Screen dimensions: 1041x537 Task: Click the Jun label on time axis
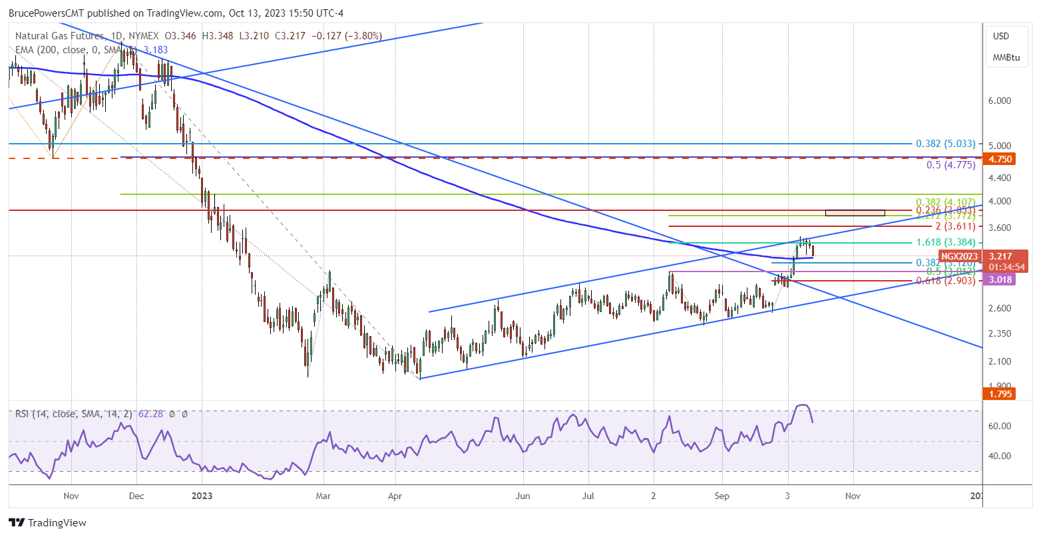[524, 496]
